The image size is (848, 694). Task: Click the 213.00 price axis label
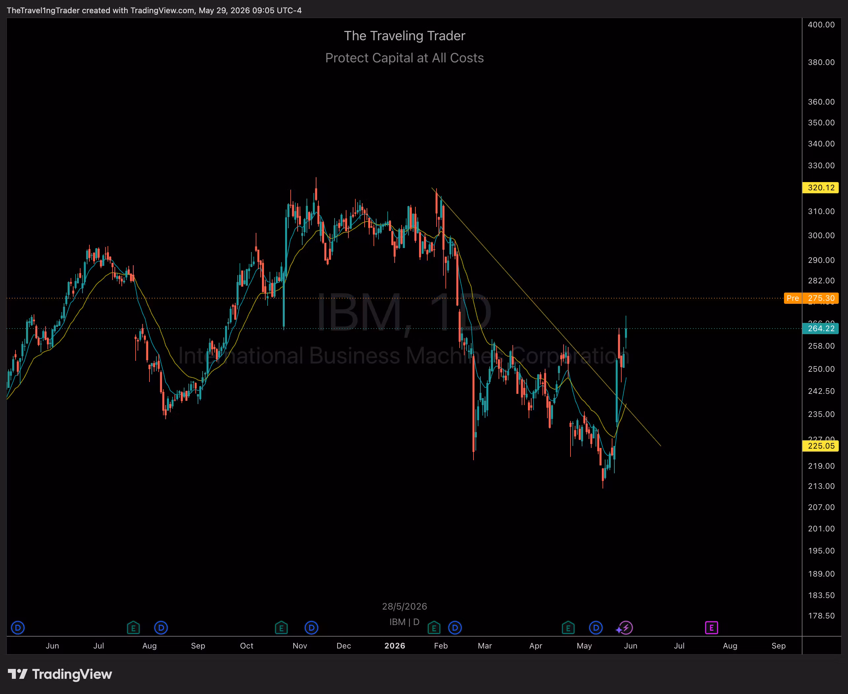coord(821,487)
